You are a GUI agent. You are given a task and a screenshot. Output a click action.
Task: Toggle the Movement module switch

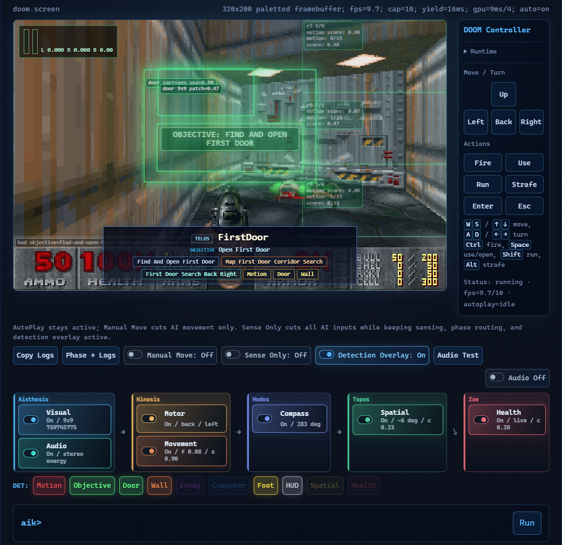[149, 450]
